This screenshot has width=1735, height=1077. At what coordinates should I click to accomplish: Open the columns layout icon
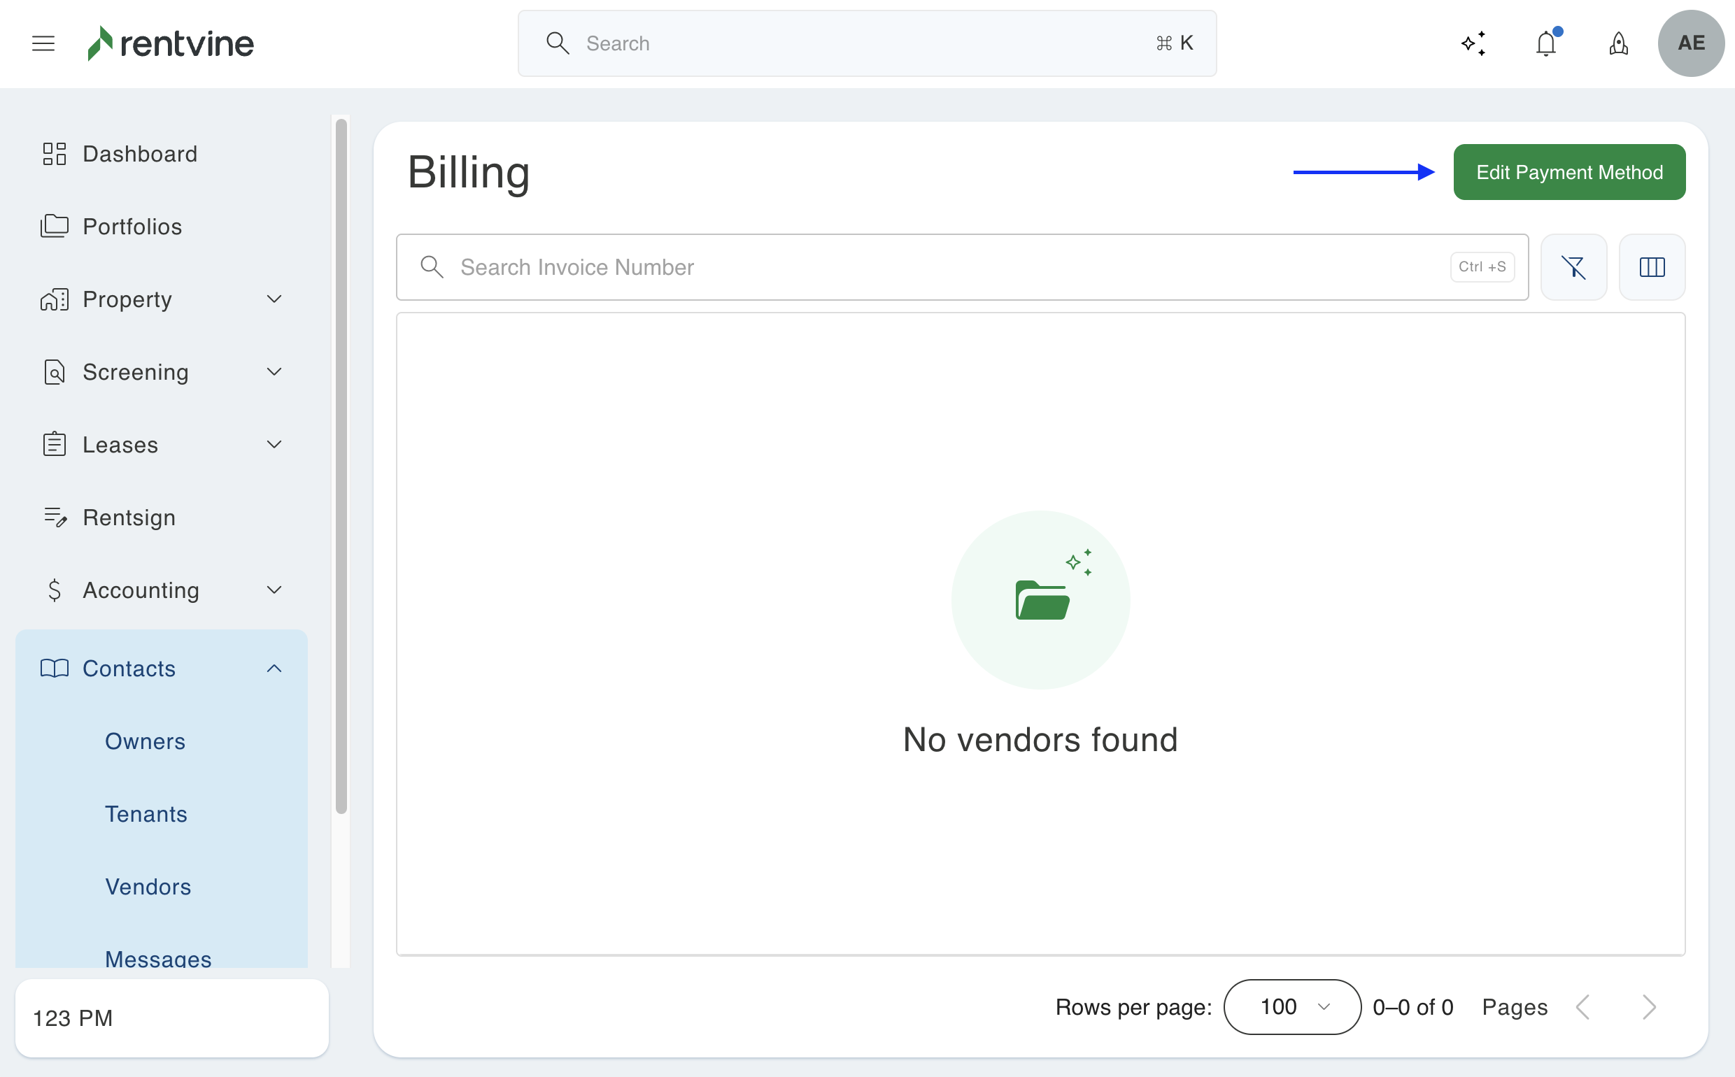(x=1652, y=267)
